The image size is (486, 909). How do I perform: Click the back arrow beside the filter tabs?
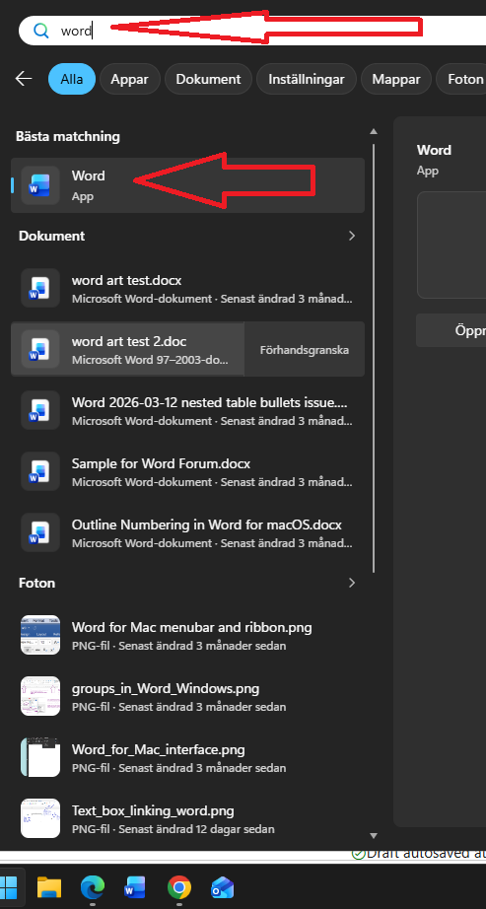tap(24, 79)
